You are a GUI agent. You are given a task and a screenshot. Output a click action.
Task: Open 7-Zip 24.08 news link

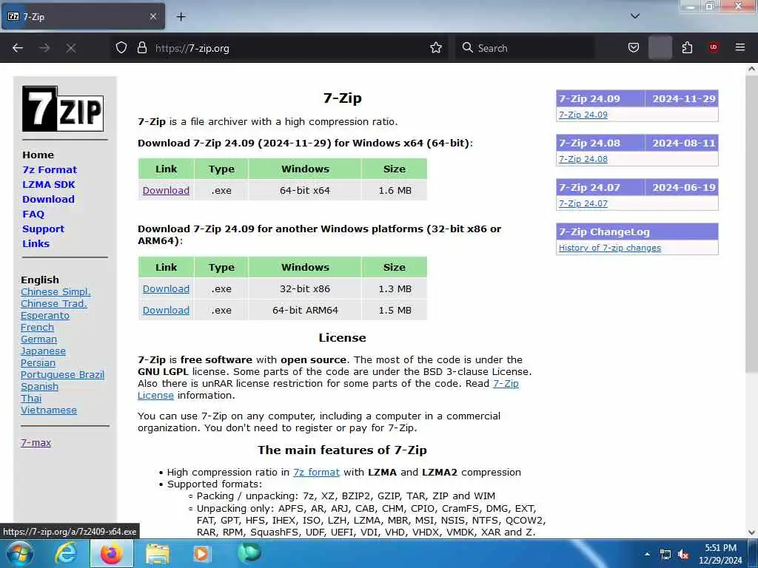point(583,159)
